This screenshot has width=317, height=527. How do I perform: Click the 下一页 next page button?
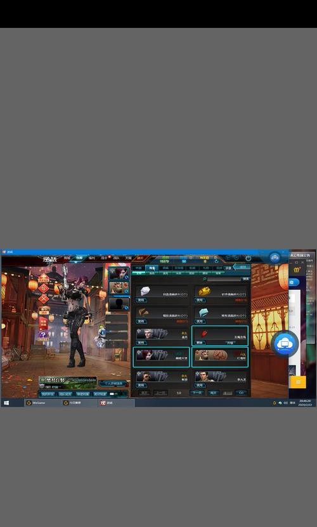(x=197, y=393)
